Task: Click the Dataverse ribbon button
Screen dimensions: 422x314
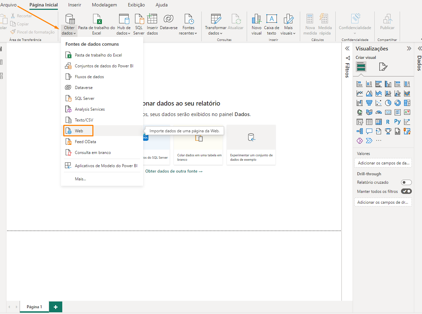Action: 169,22
